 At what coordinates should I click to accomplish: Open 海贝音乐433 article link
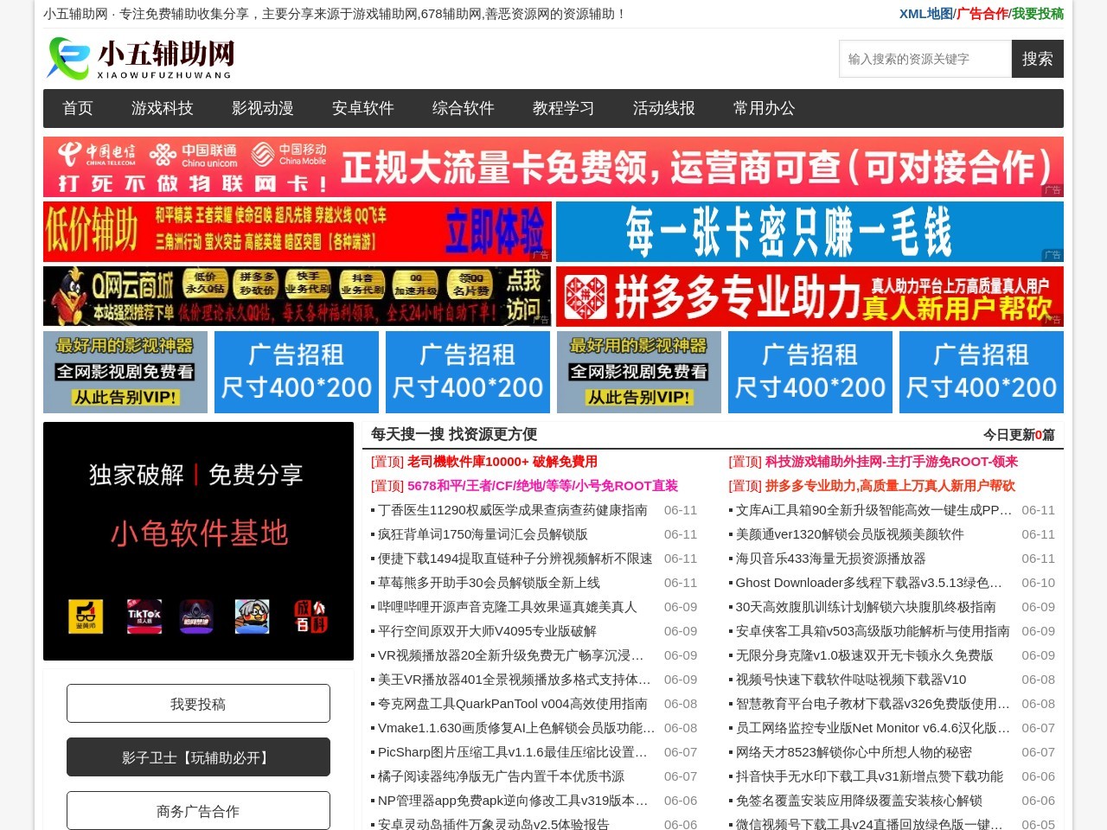point(830,559)
